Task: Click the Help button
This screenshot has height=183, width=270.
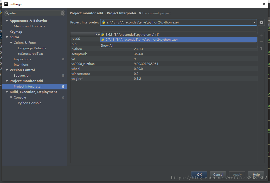Action: click(256, 175)
